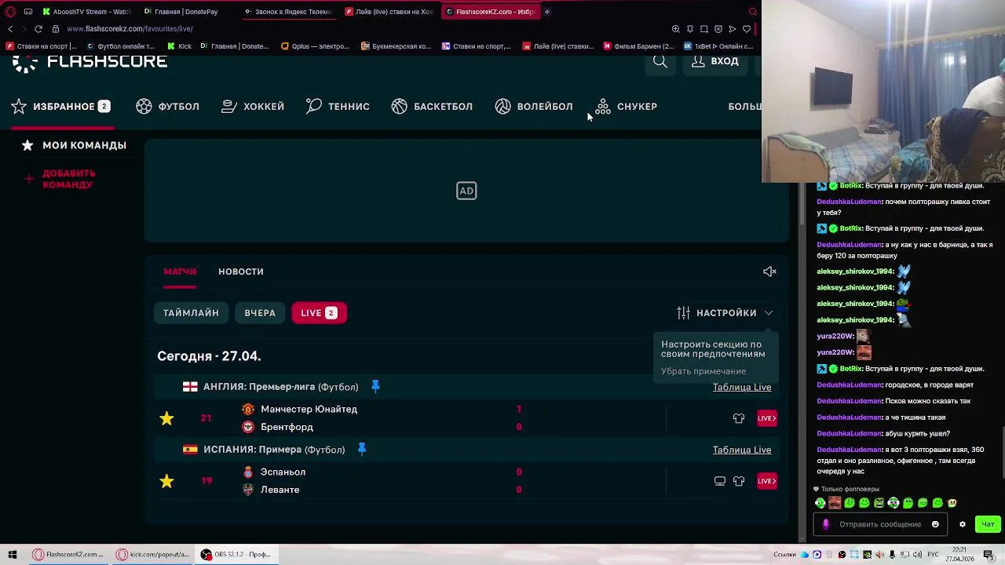Click the purple microphone chat icon

[x=825, y=524]
